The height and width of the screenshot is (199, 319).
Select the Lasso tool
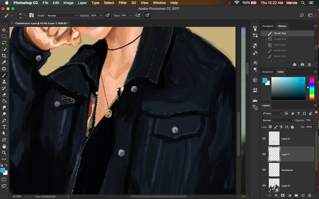point(4,43)
